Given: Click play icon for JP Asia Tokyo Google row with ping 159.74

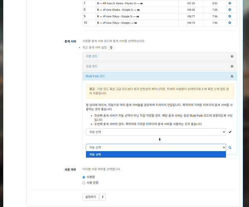Looking at the screenshot, I should pos(230,23).
